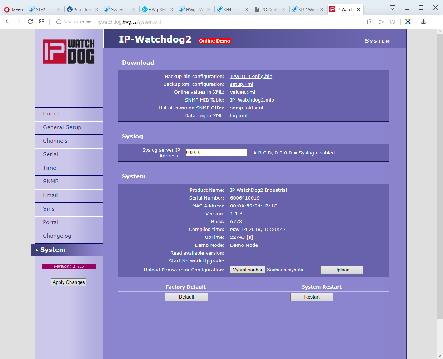Open the SNMP settings page
The height and width of the screenshot is (359, 443).
69,182
